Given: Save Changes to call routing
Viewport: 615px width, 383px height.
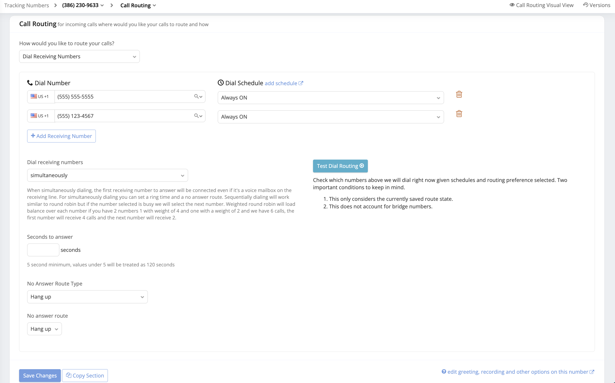Looking at the screenshot, I should (40, 375).
